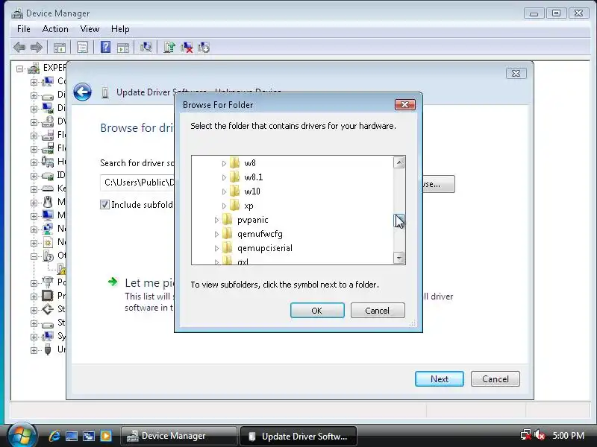Click the pvpanic folder icon

(x=228, y=220)
